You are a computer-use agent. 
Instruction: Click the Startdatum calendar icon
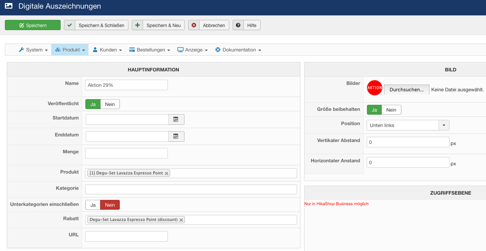176,119
